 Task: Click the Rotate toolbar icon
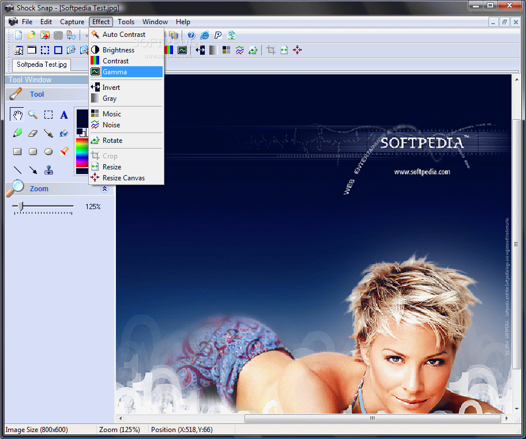click(x=253, y=50)
